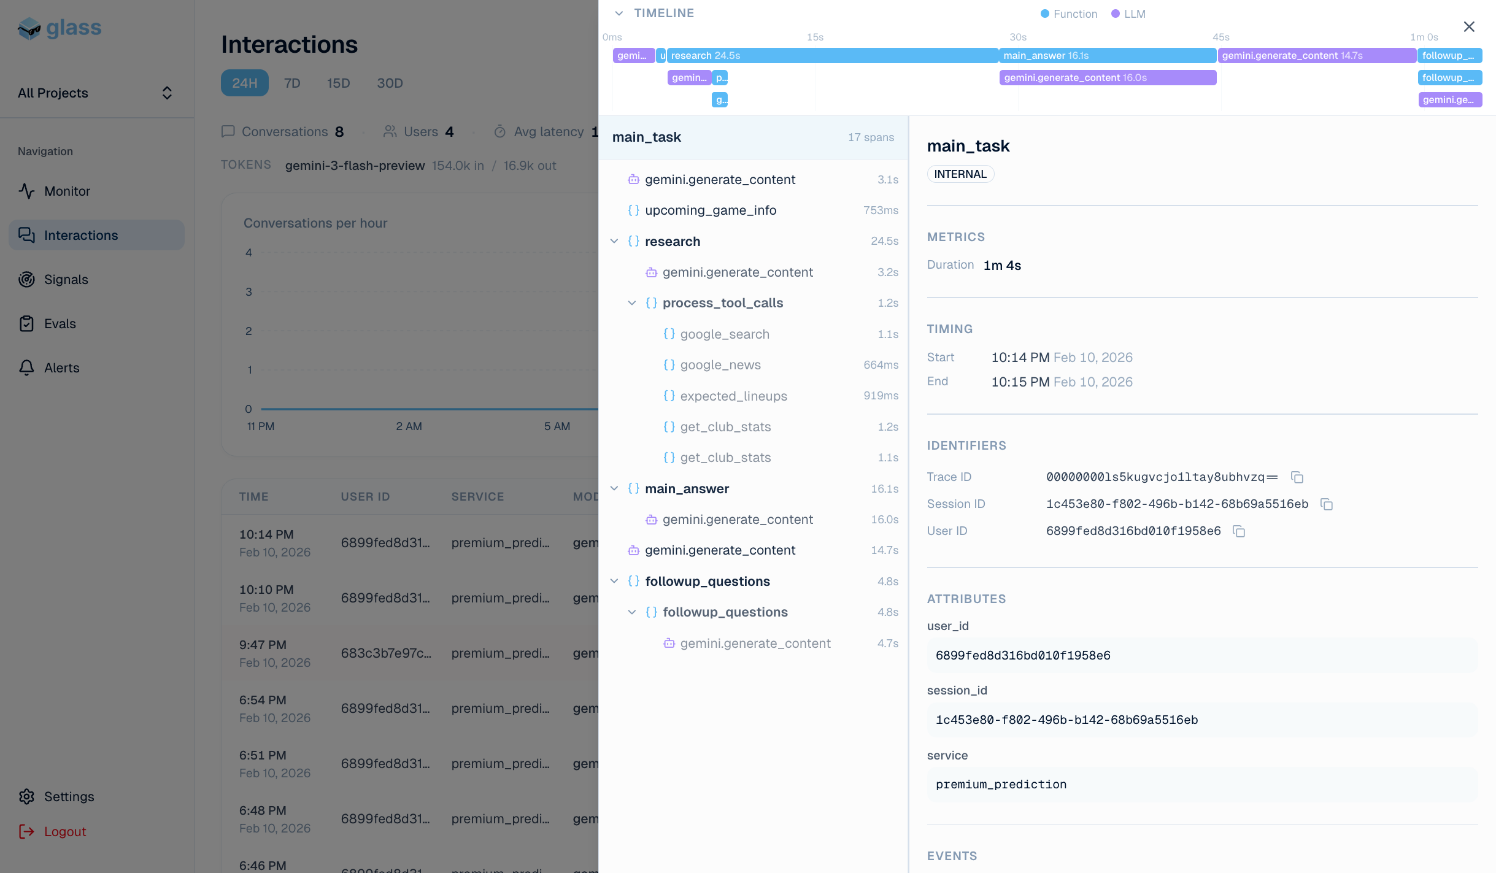1496x873 pixels.
Task: Collapse the process_tool_calls span
Action: tap(632, 303)
